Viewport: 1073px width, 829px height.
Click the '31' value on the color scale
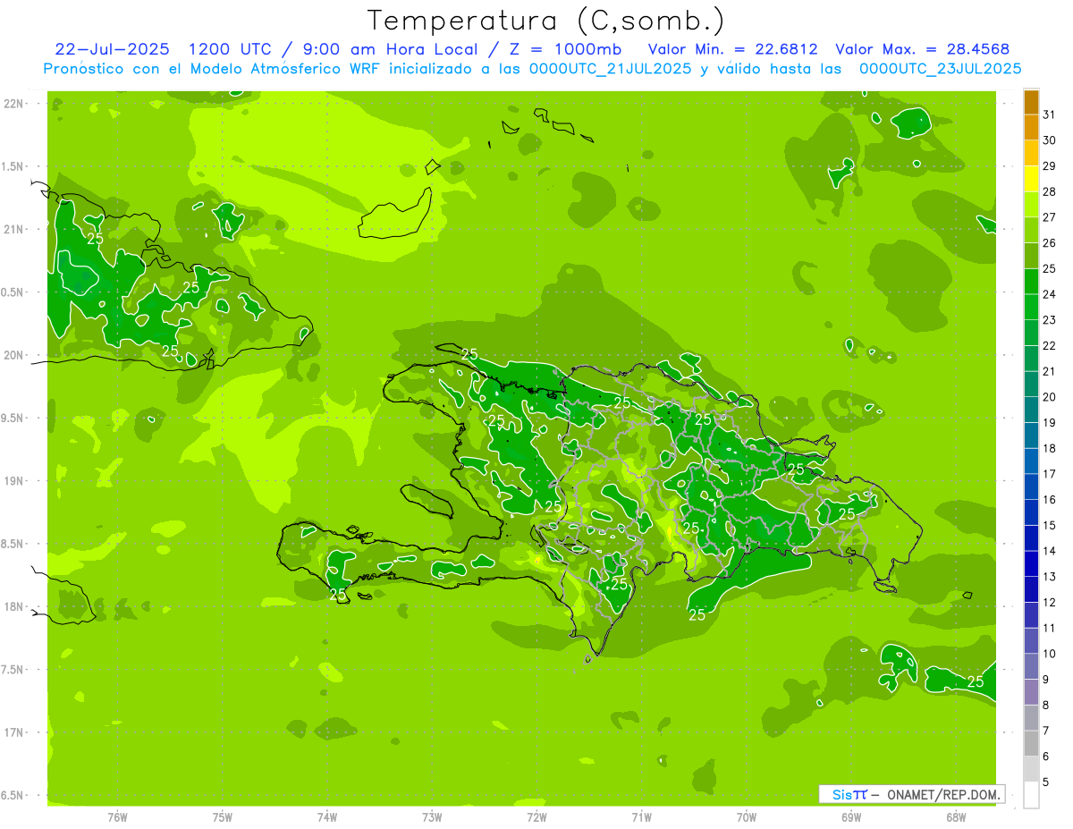[1049, 114]
